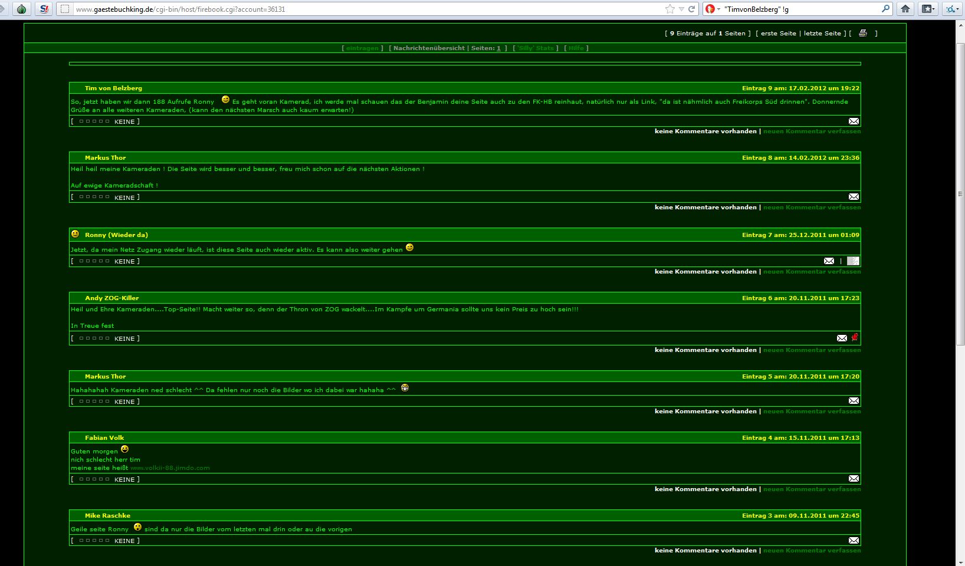Click the envelope icon on Eintrag 7
This screenshot has height=566, width=965.
pos(829,261)
